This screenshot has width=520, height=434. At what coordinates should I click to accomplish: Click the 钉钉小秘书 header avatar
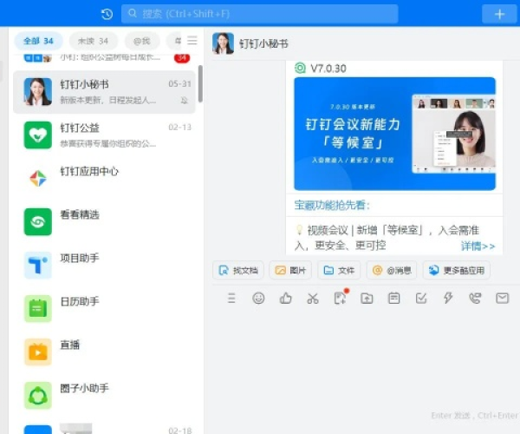click(x=224, y=43)
